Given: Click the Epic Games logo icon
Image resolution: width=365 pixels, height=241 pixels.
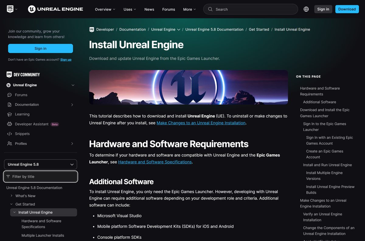Looking at the screenshot, I should pos(10,9).
